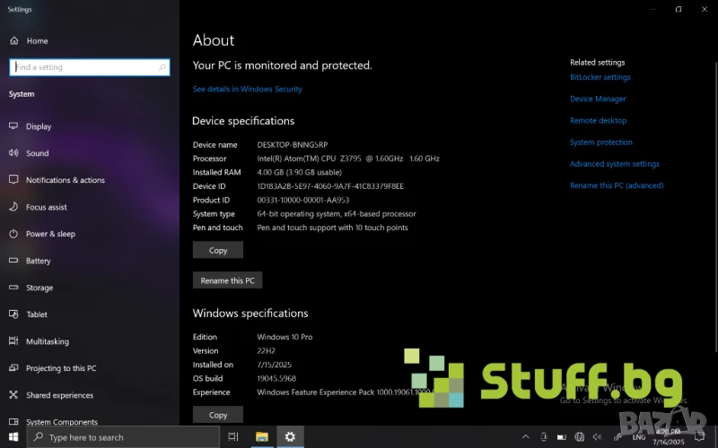Open Power & sleep settings
Screen dimensions: 718x448
[50, 234]
